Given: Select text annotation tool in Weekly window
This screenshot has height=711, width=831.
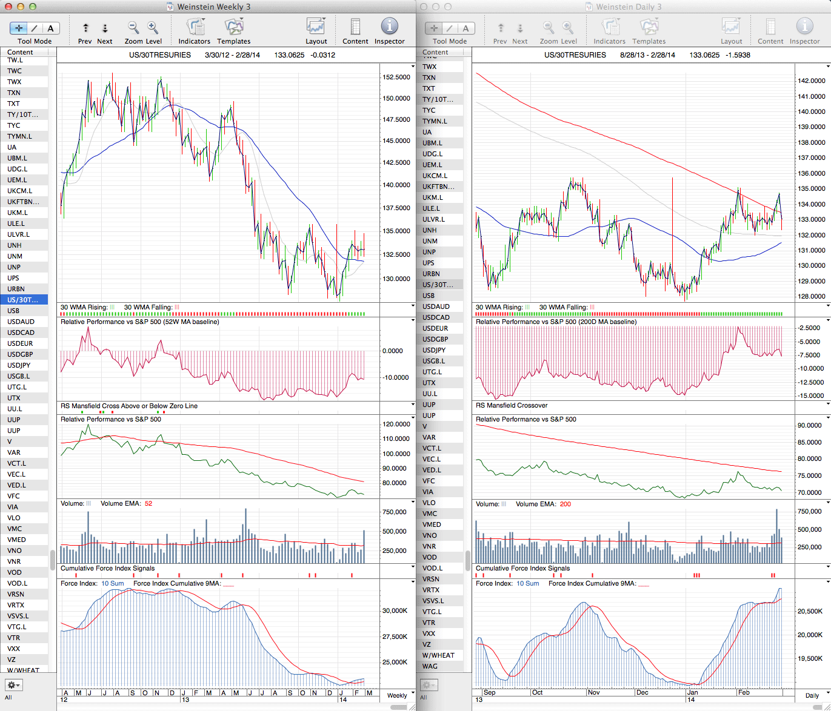Looking at the screenshot, I should coord(50,28).
